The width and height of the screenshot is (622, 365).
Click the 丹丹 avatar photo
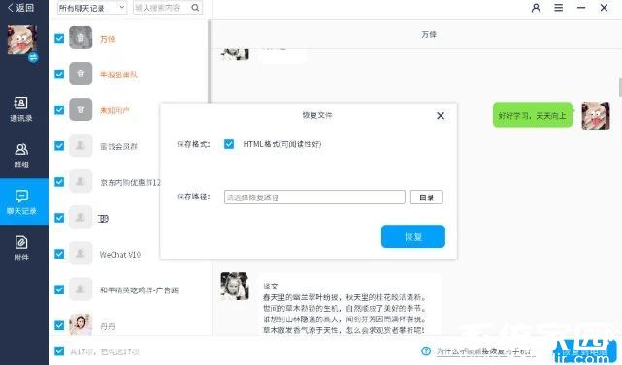[81, 324]
